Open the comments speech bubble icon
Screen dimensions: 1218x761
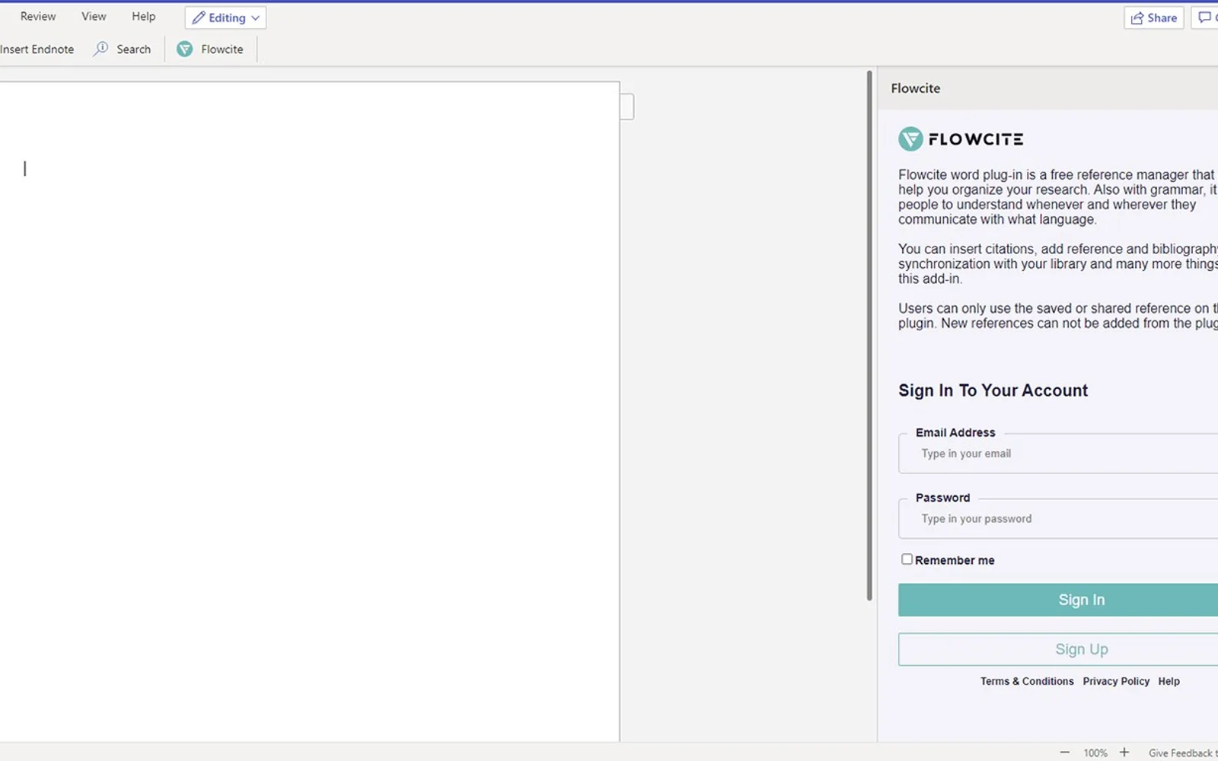(1204, 18)
